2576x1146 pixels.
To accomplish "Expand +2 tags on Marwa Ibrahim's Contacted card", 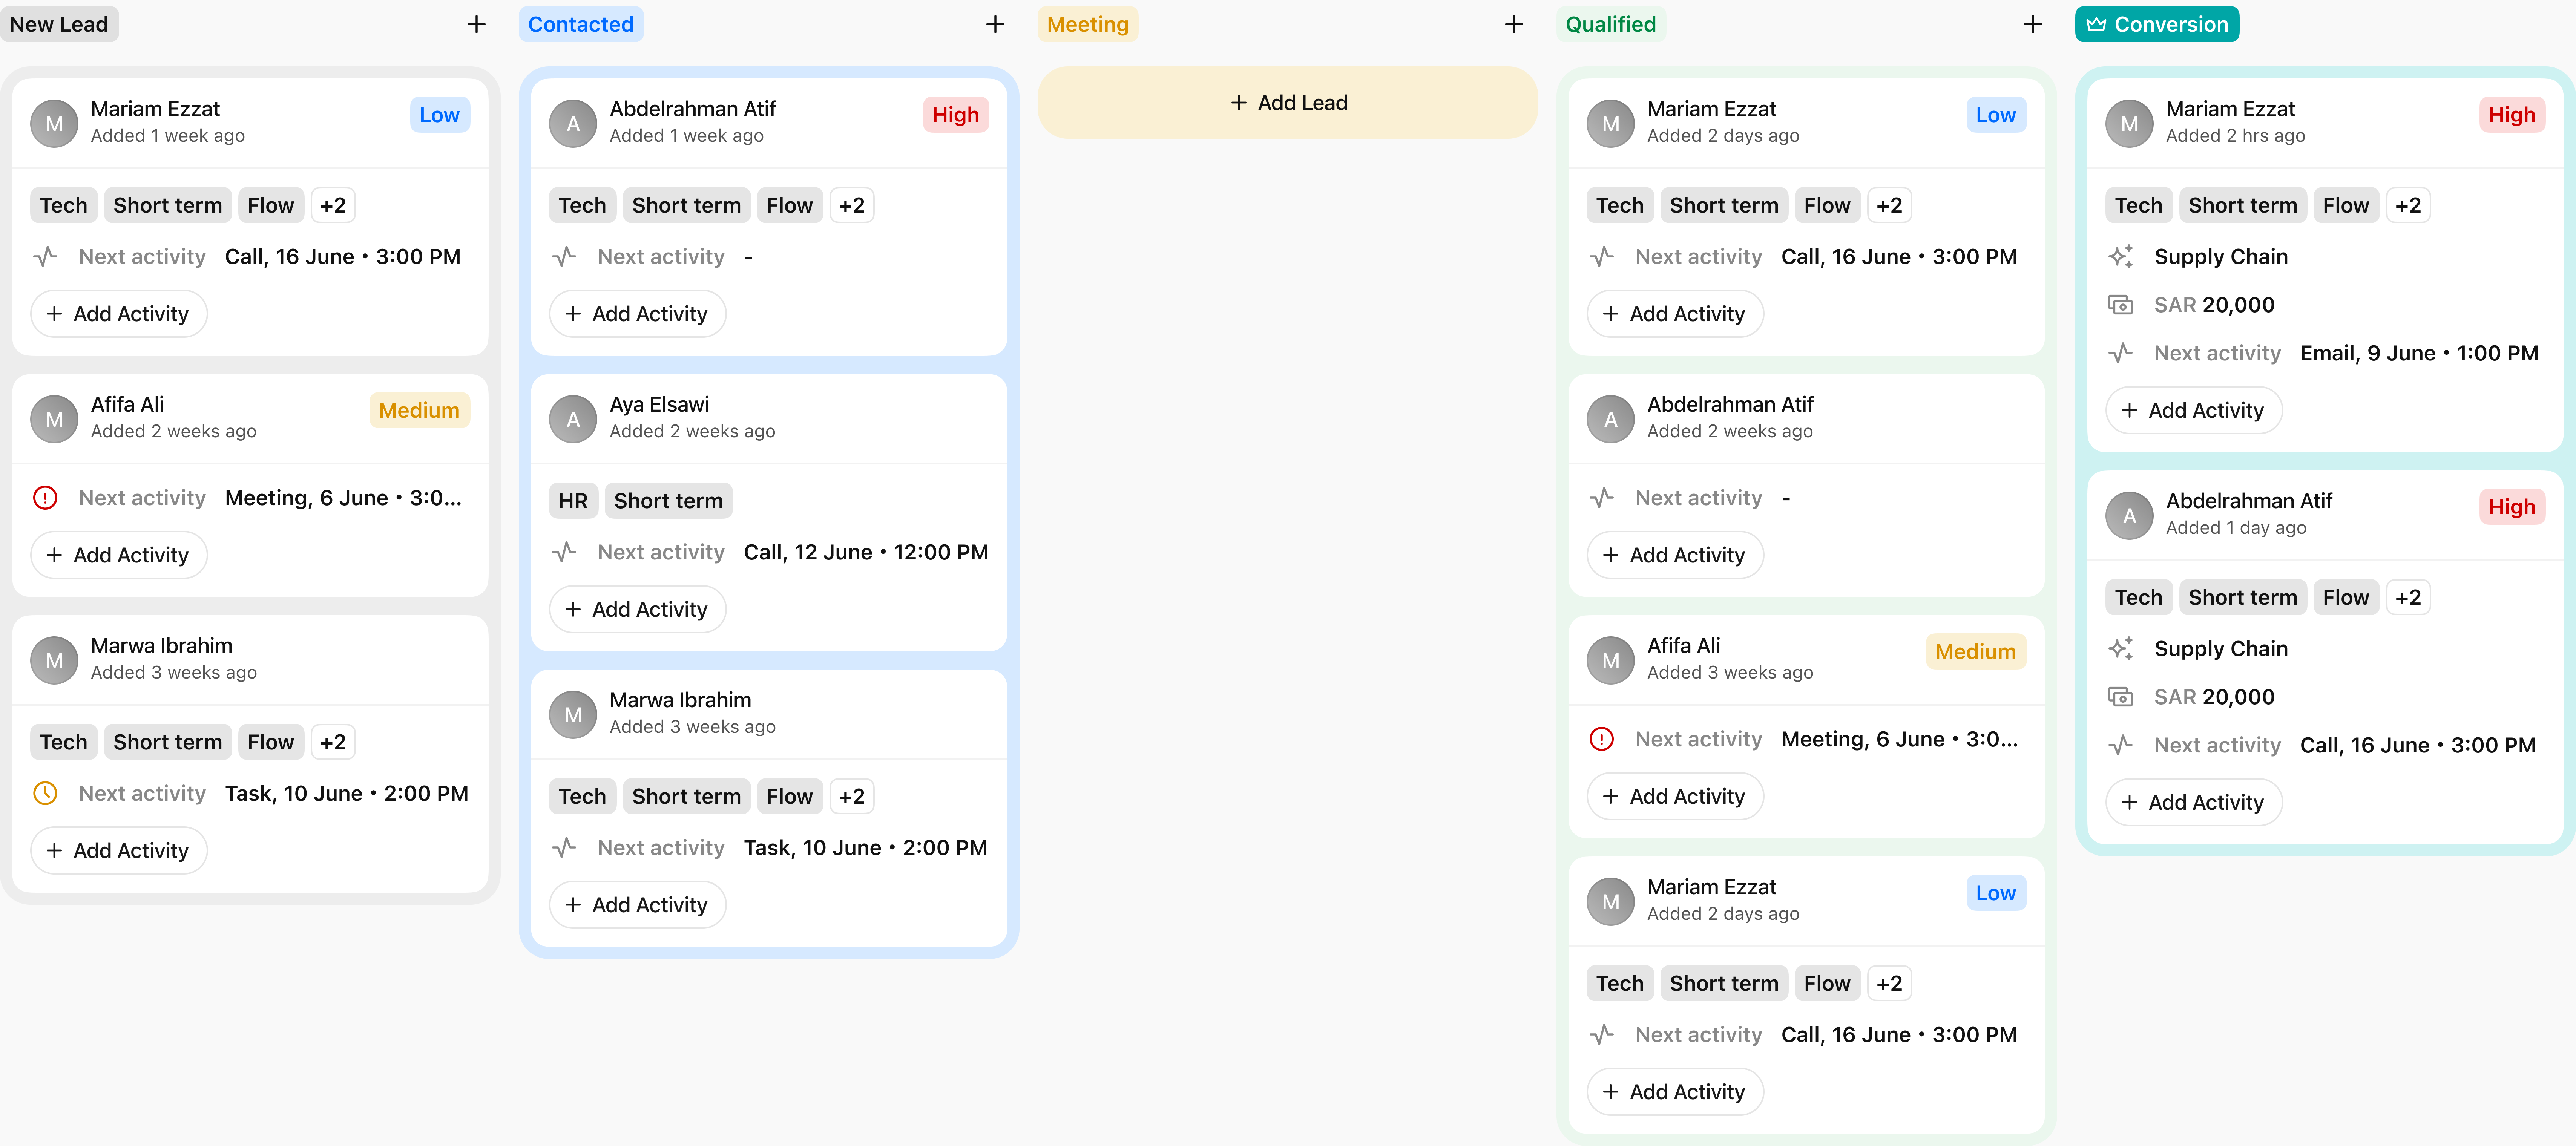I will [x=852, y=797].
